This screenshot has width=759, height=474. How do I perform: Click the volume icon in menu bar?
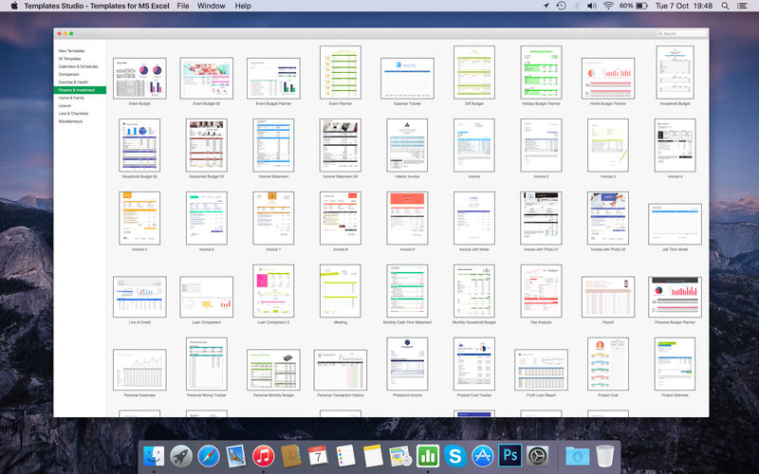pos(591,6)
